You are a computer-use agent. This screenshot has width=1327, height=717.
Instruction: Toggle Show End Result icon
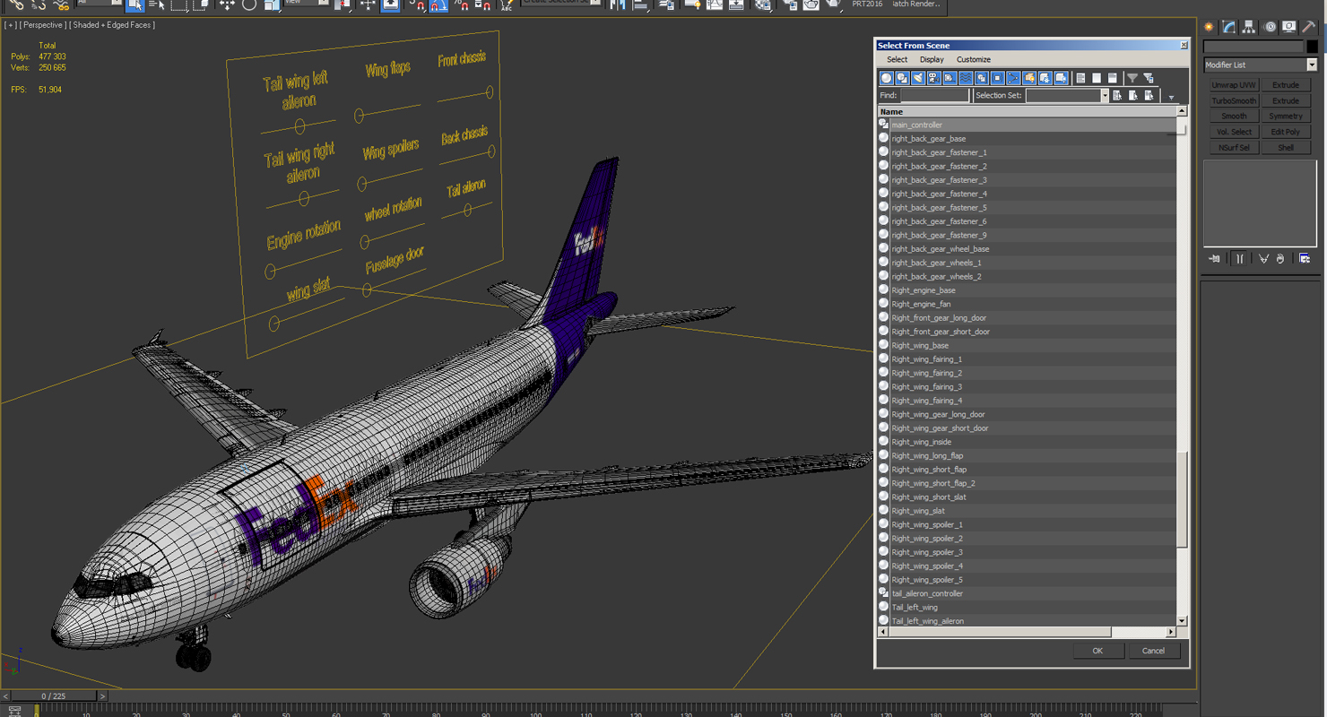click(1239, 258)
